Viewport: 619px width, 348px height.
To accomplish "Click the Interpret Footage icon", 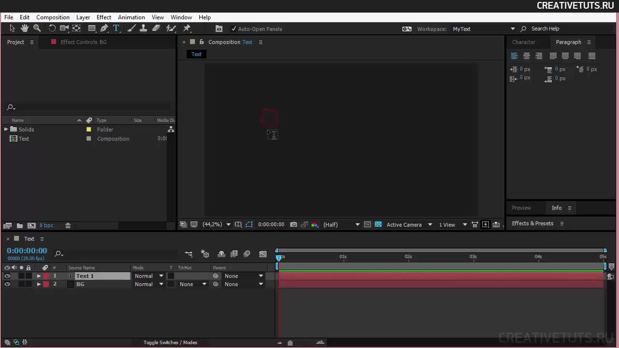I will tap(7, 226).
